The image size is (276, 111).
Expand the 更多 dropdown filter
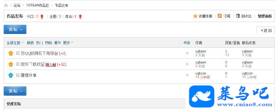pos(68,43)
